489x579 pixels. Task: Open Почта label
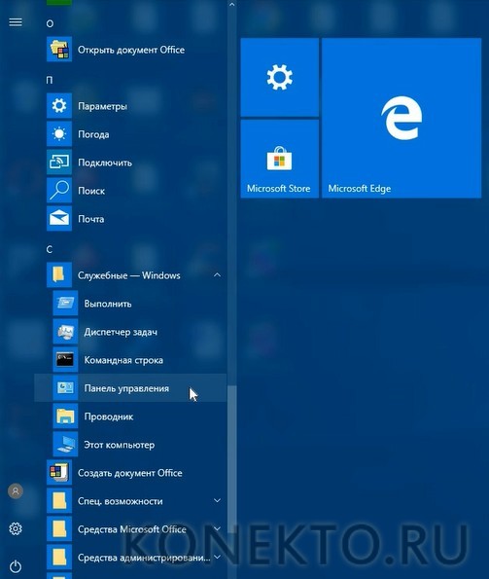point(90,219)
